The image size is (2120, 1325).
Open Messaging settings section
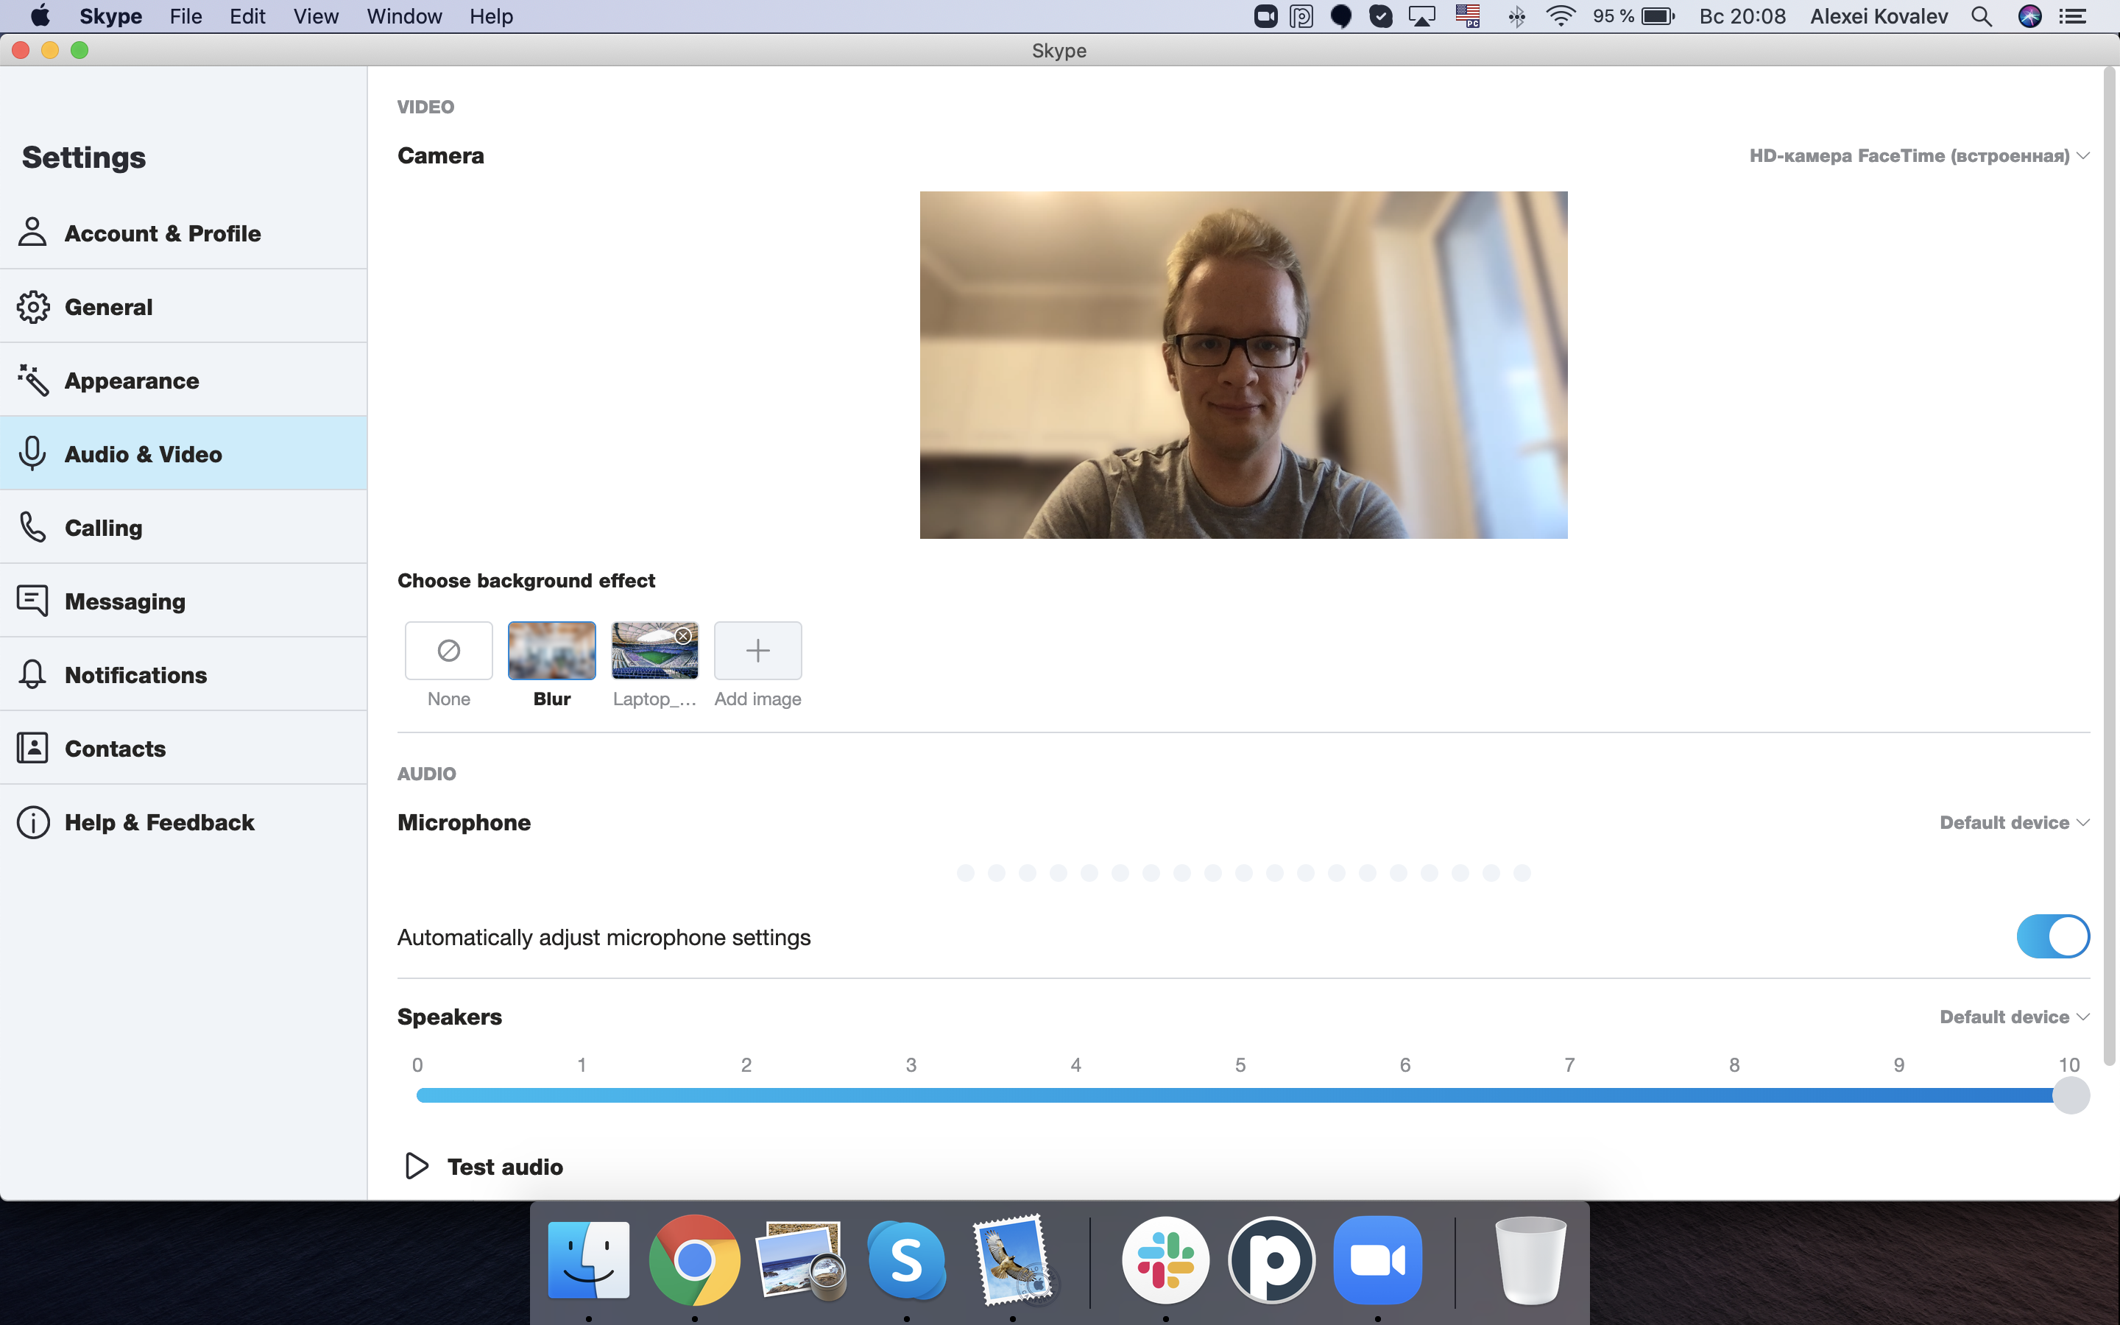[183, 601]
